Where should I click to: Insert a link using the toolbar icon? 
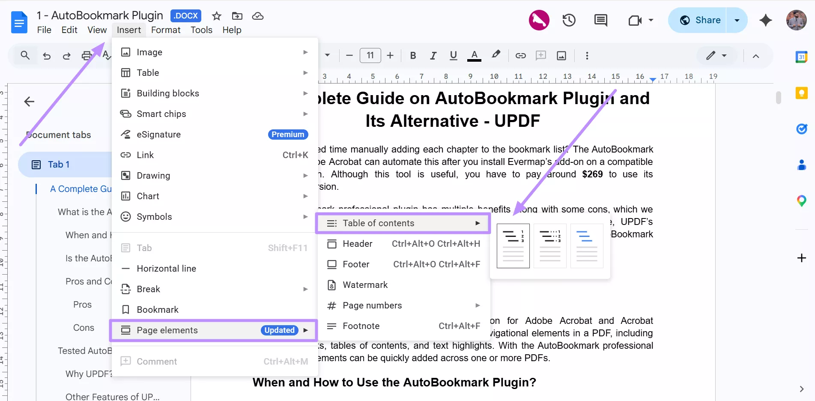coord(520,55)
